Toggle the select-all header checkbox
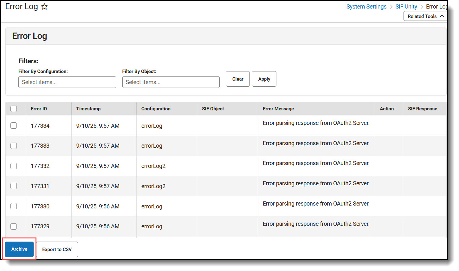 click(x=14, y=109)
